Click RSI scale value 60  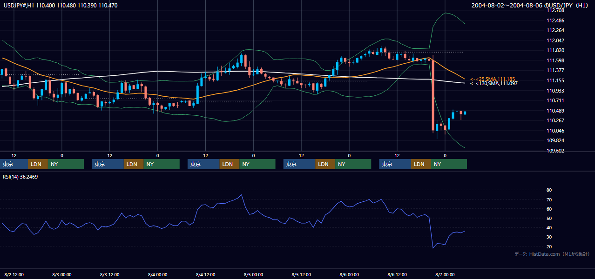click(549, 209)
